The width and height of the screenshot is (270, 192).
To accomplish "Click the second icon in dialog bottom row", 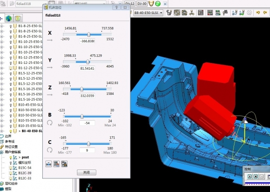I will pyautogui.click(x=56, y=163).
